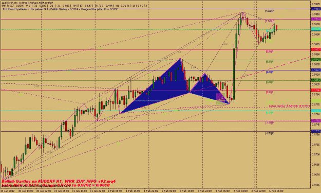Image resolution: width=321 pixels, height=193 pixels.
Task: Click the [+2/8]P Murrey level label
Action: click(x=270, y=11)
